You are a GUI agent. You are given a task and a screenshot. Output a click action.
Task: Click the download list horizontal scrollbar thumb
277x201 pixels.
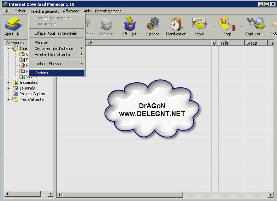(x=122, y=195)
